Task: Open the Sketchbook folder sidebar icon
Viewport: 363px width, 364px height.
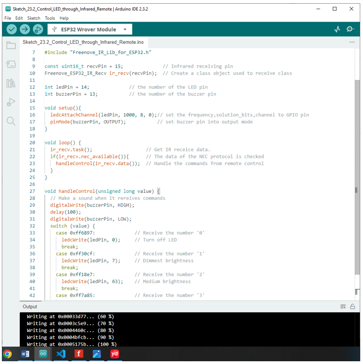Action: pyautogui.click(x=11, y=45)
